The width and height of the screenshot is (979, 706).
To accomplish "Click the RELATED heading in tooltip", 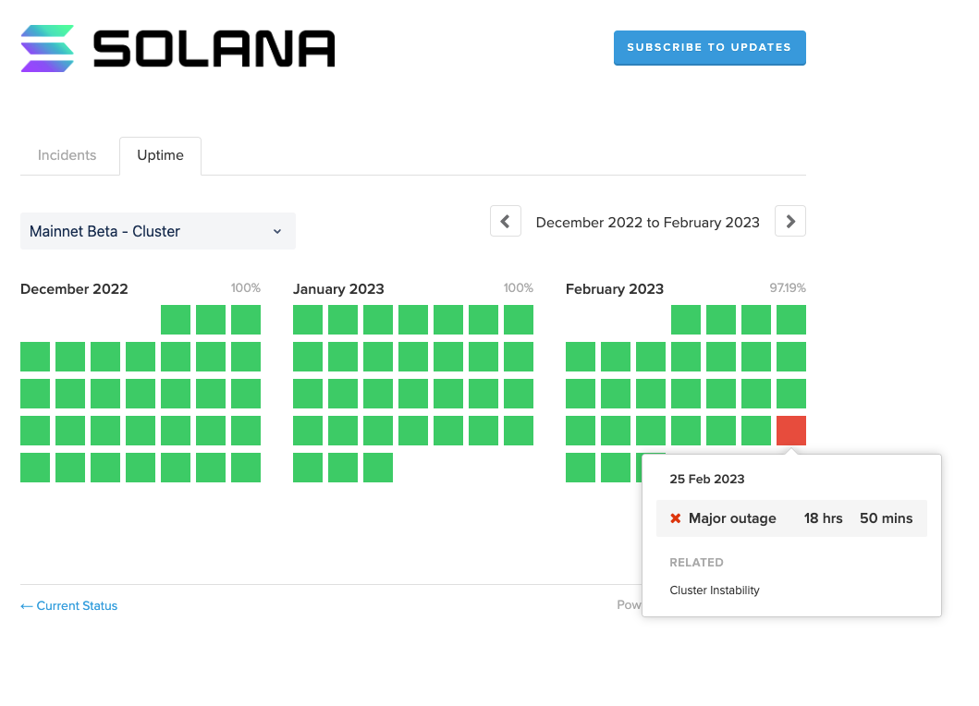I will (696, 563).
